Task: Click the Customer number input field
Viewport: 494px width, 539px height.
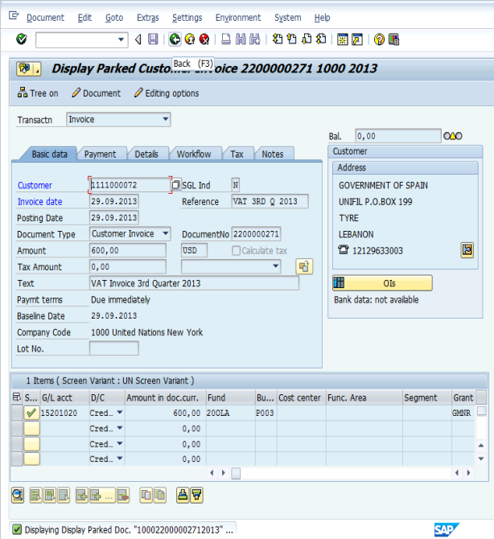Action: coord(129,185)
